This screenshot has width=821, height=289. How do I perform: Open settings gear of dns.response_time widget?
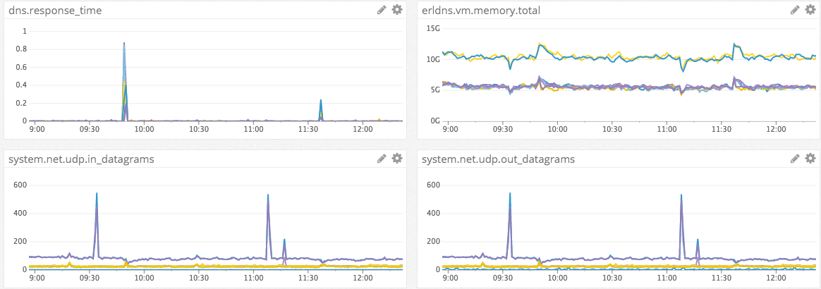pos(397,9)
